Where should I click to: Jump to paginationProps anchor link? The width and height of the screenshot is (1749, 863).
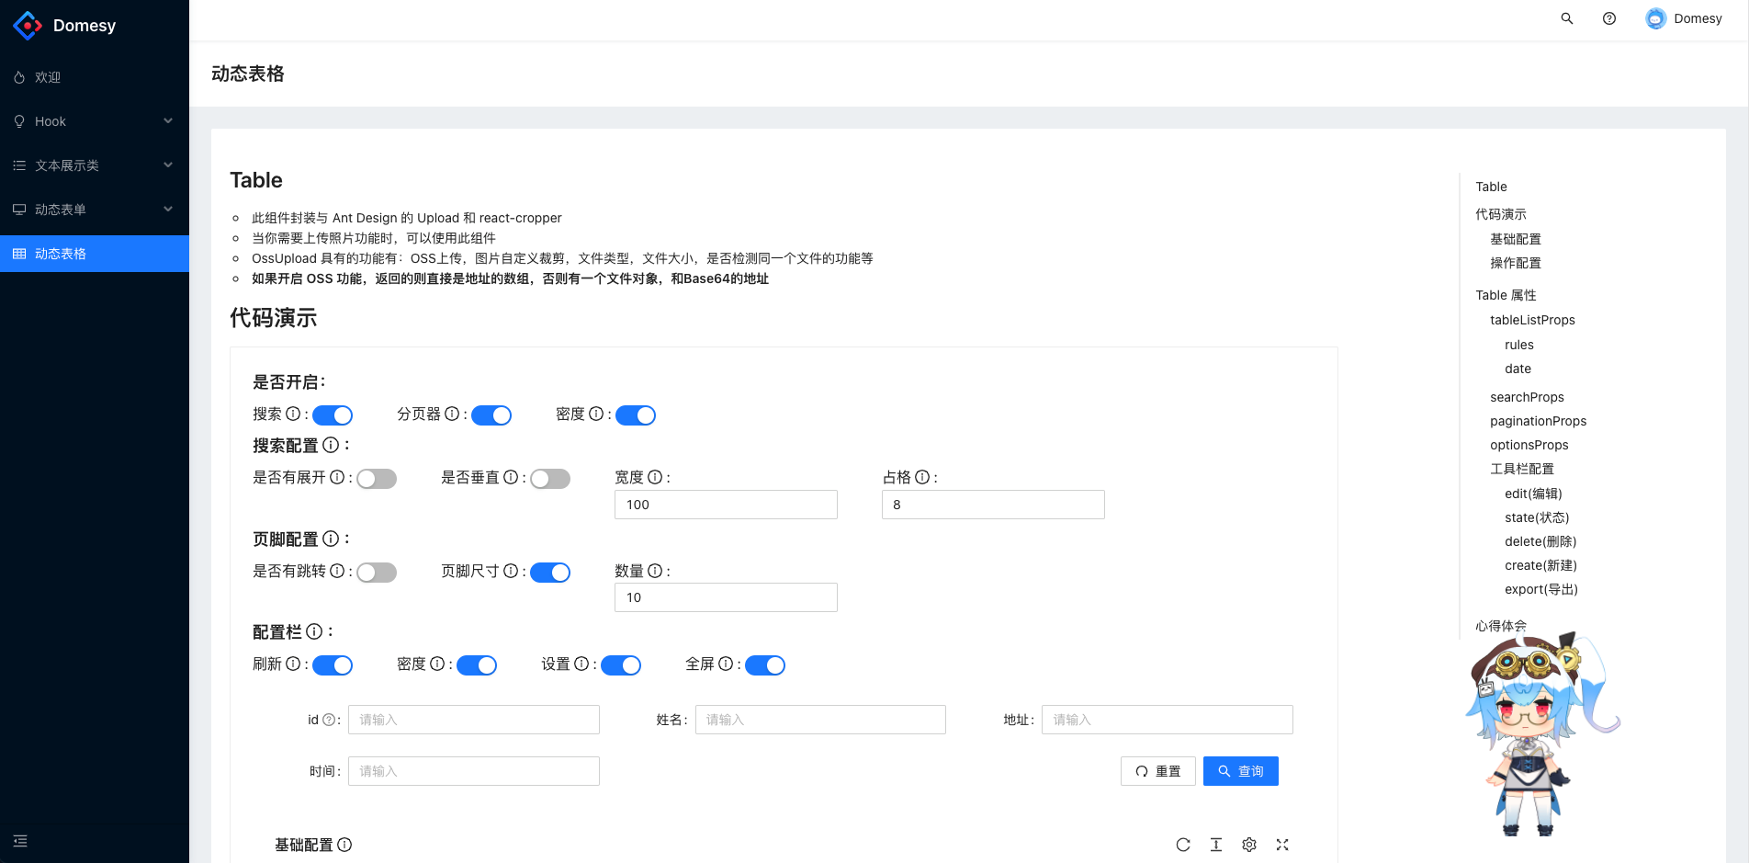(x=1538, y=421)
